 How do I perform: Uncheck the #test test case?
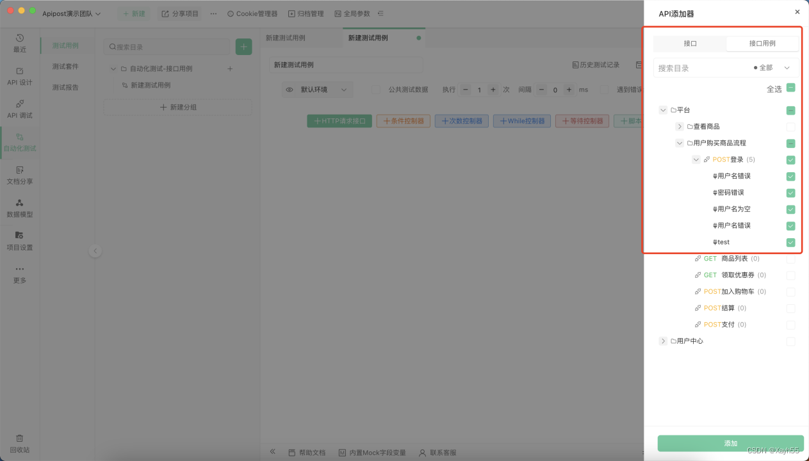(791, 242)
